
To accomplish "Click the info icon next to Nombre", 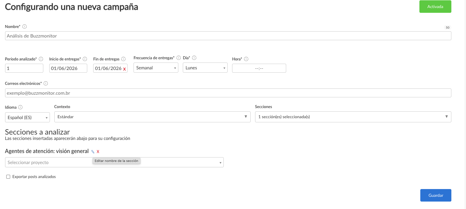I will [x=24, y=26].
